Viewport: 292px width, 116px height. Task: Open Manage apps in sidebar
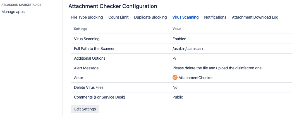[13, 12]
